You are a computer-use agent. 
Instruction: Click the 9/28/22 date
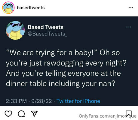[41, 101]
